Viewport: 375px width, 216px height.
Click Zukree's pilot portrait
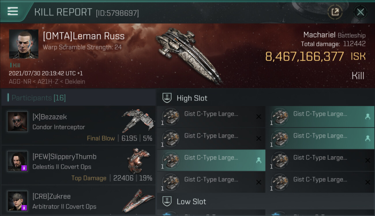18,201
